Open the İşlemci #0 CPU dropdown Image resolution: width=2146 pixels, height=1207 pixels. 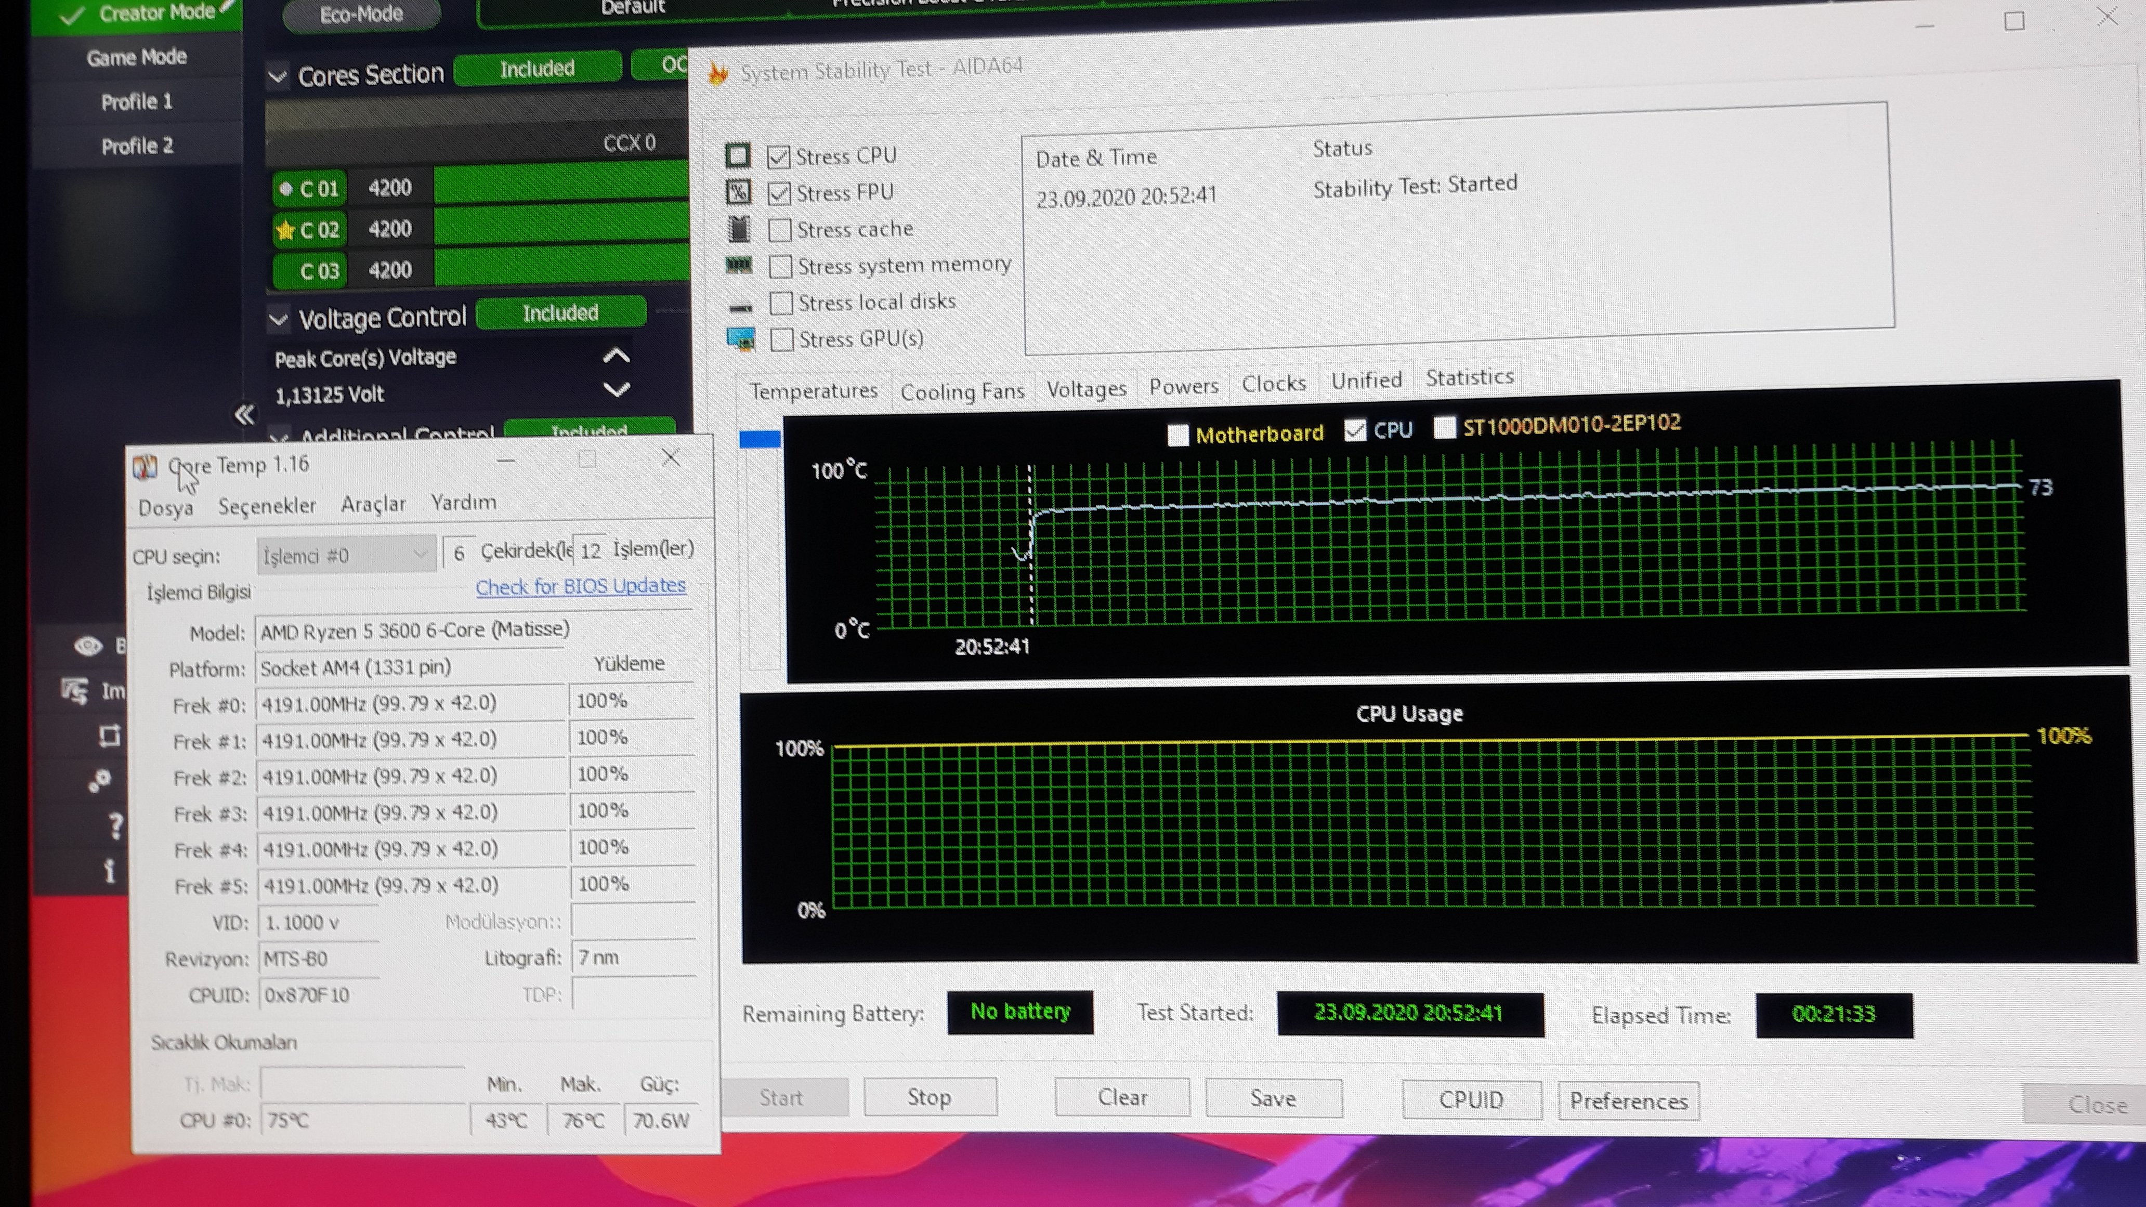click(346, 555)
